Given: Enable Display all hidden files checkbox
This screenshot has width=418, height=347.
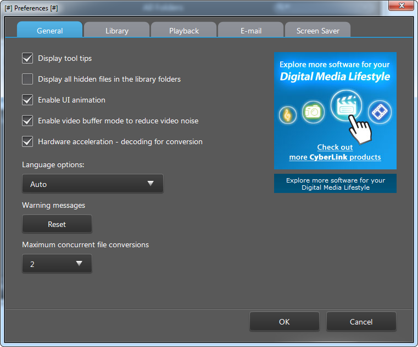Looking at the screenshot, I should click(x=27, y=79).
